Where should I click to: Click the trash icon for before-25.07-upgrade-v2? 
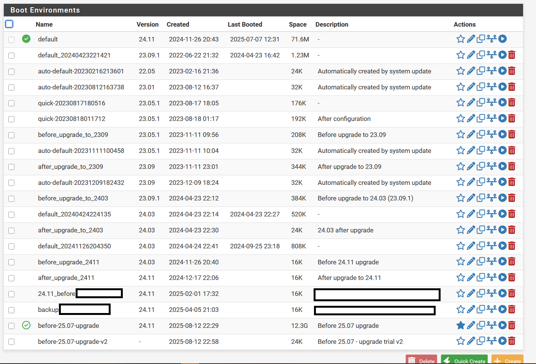pos(512,341)
